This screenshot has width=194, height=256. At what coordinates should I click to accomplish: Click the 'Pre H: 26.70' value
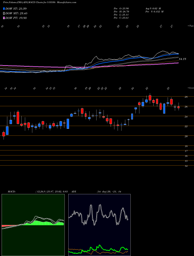click(x=121, y=12)
